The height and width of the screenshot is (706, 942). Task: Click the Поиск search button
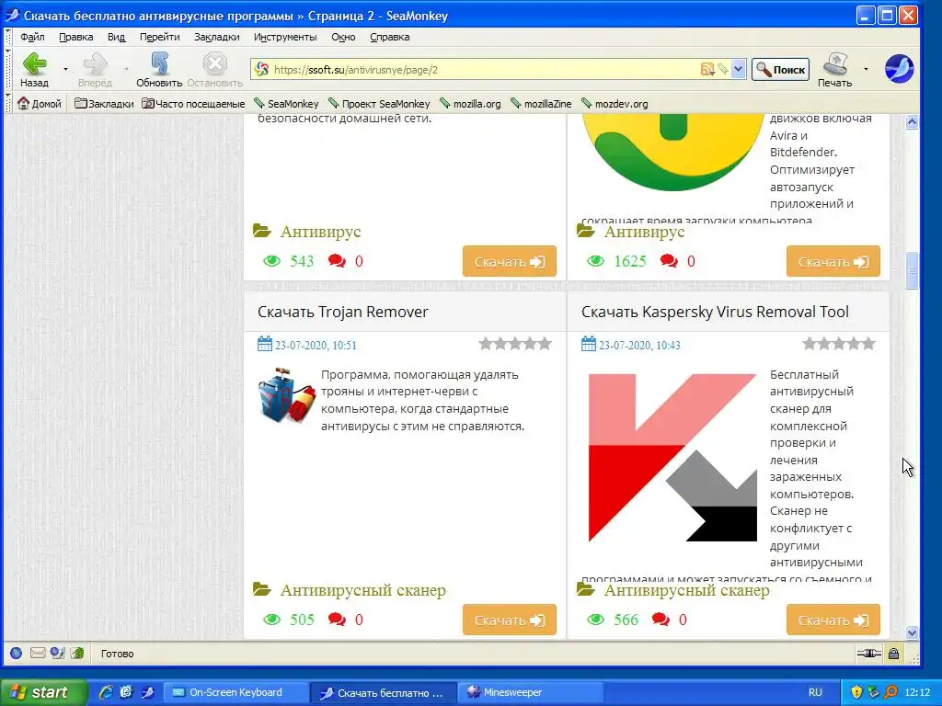(x=780, y=70)
